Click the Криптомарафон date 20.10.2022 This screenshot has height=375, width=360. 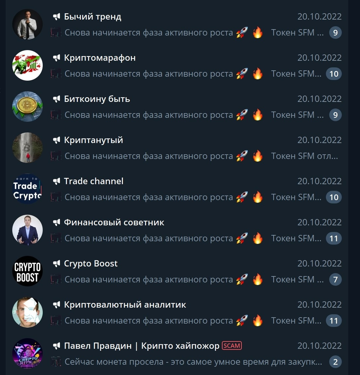(x=319, y=58)
